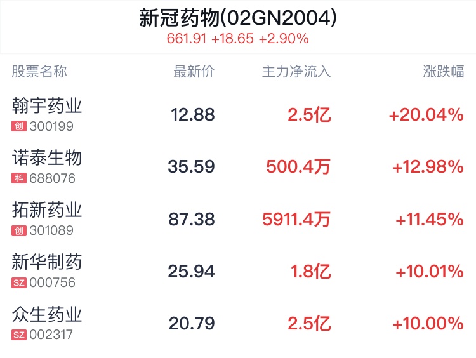Select 众生药业 stock name
Image resolution: width=476 pixels, height=358 pixels.
click(x=47, y=314)
